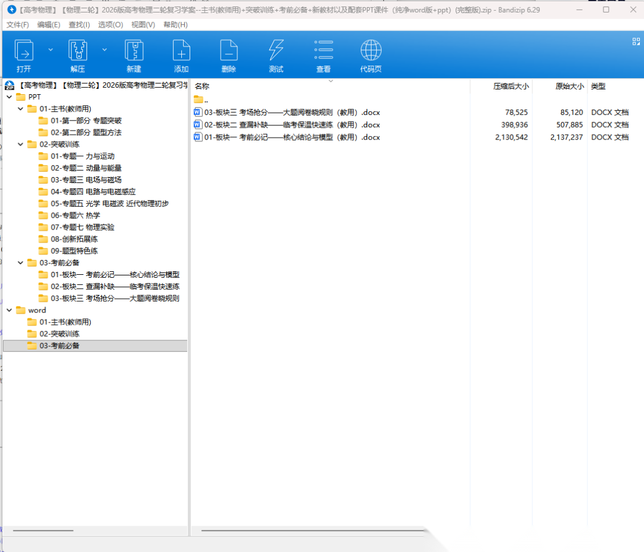The height and width of the screenshot is (552, 644).
Task: Run the Test (测试) archive icon
Action: click(x=276, y=51)
